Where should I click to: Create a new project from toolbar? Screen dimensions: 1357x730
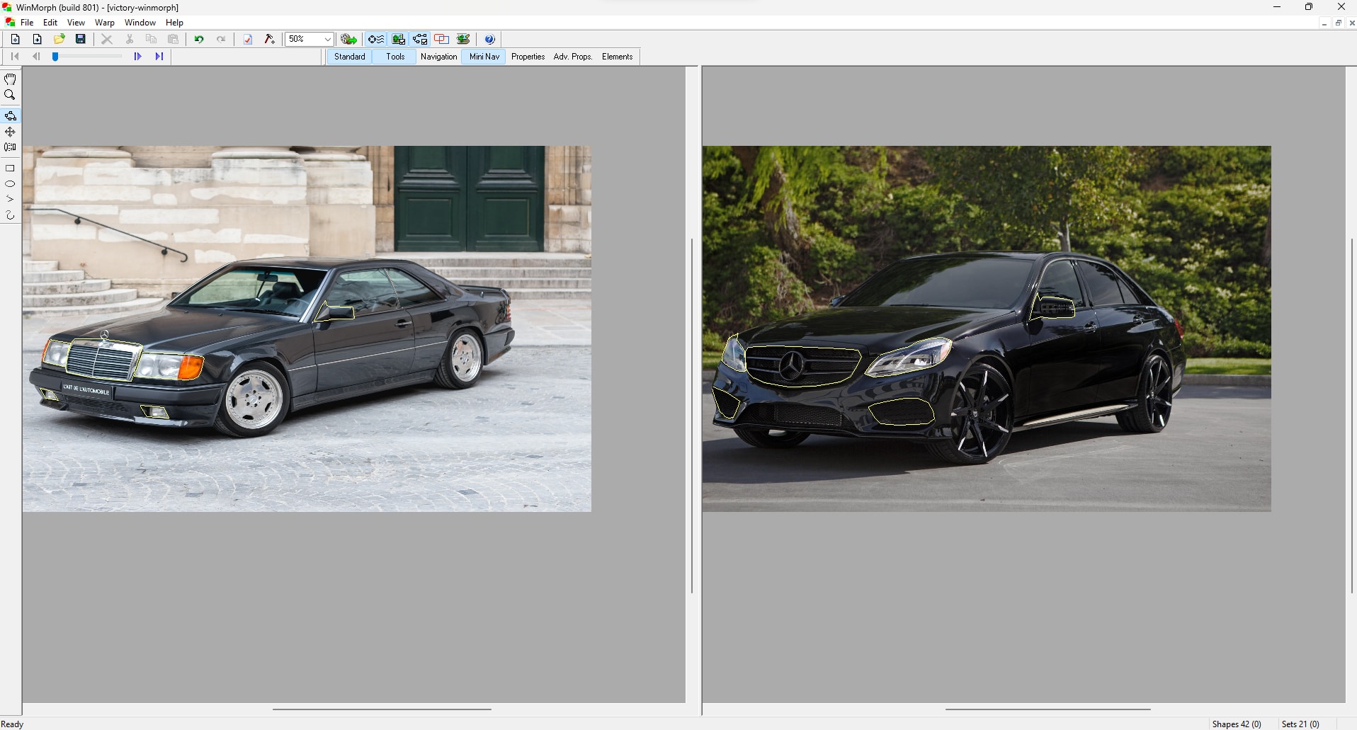[15, 39]
